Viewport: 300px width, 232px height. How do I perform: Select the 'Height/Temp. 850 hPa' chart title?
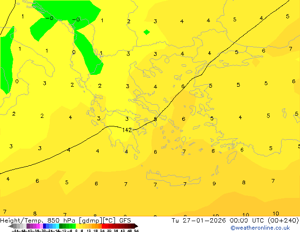tap(38, 221)
